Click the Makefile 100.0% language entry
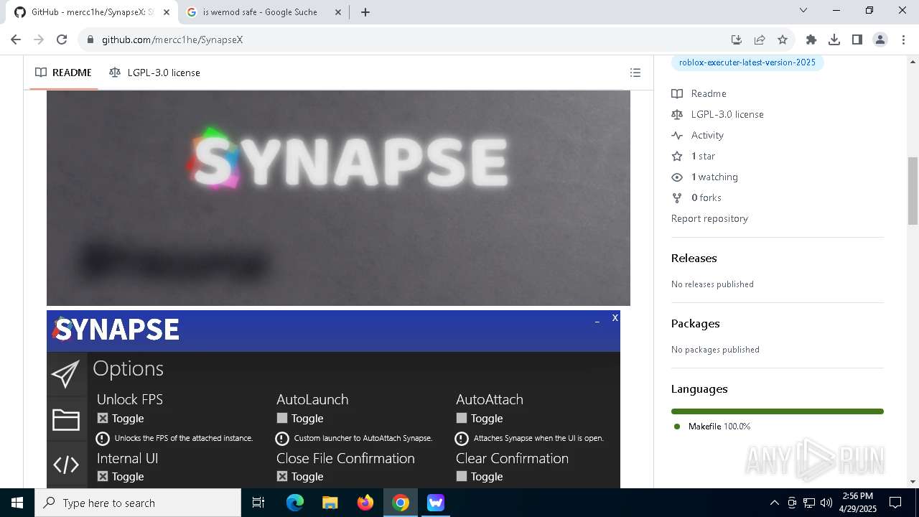 [x=712, y=427]
